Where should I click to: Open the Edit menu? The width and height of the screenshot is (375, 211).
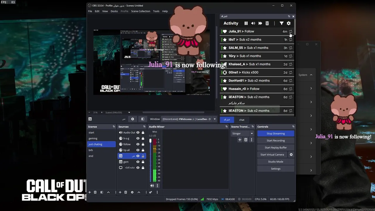coord(97,11)
